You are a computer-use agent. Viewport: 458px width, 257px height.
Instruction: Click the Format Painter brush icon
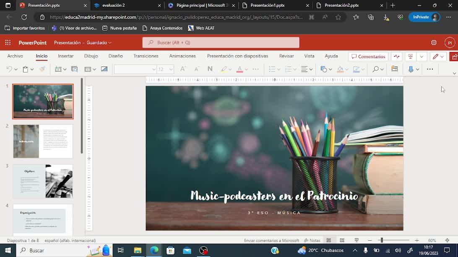(42, 69)
